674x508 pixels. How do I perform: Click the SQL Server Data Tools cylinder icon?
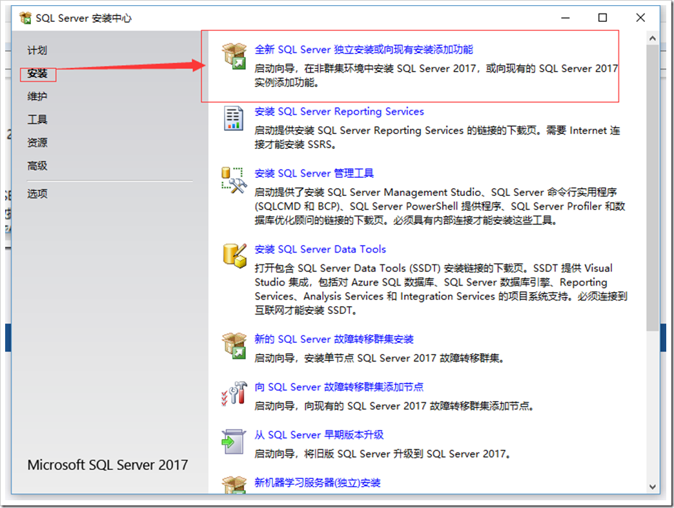coord(235,256)
